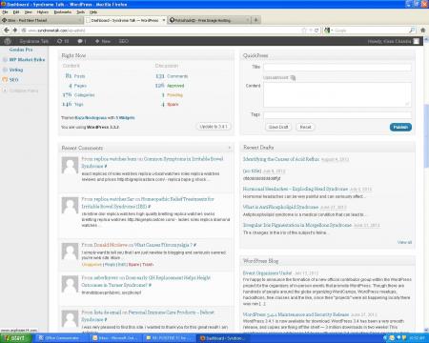Click the Save Draft button
The width and height of the screenshot is (429, 343).
(x=278, y=127)
